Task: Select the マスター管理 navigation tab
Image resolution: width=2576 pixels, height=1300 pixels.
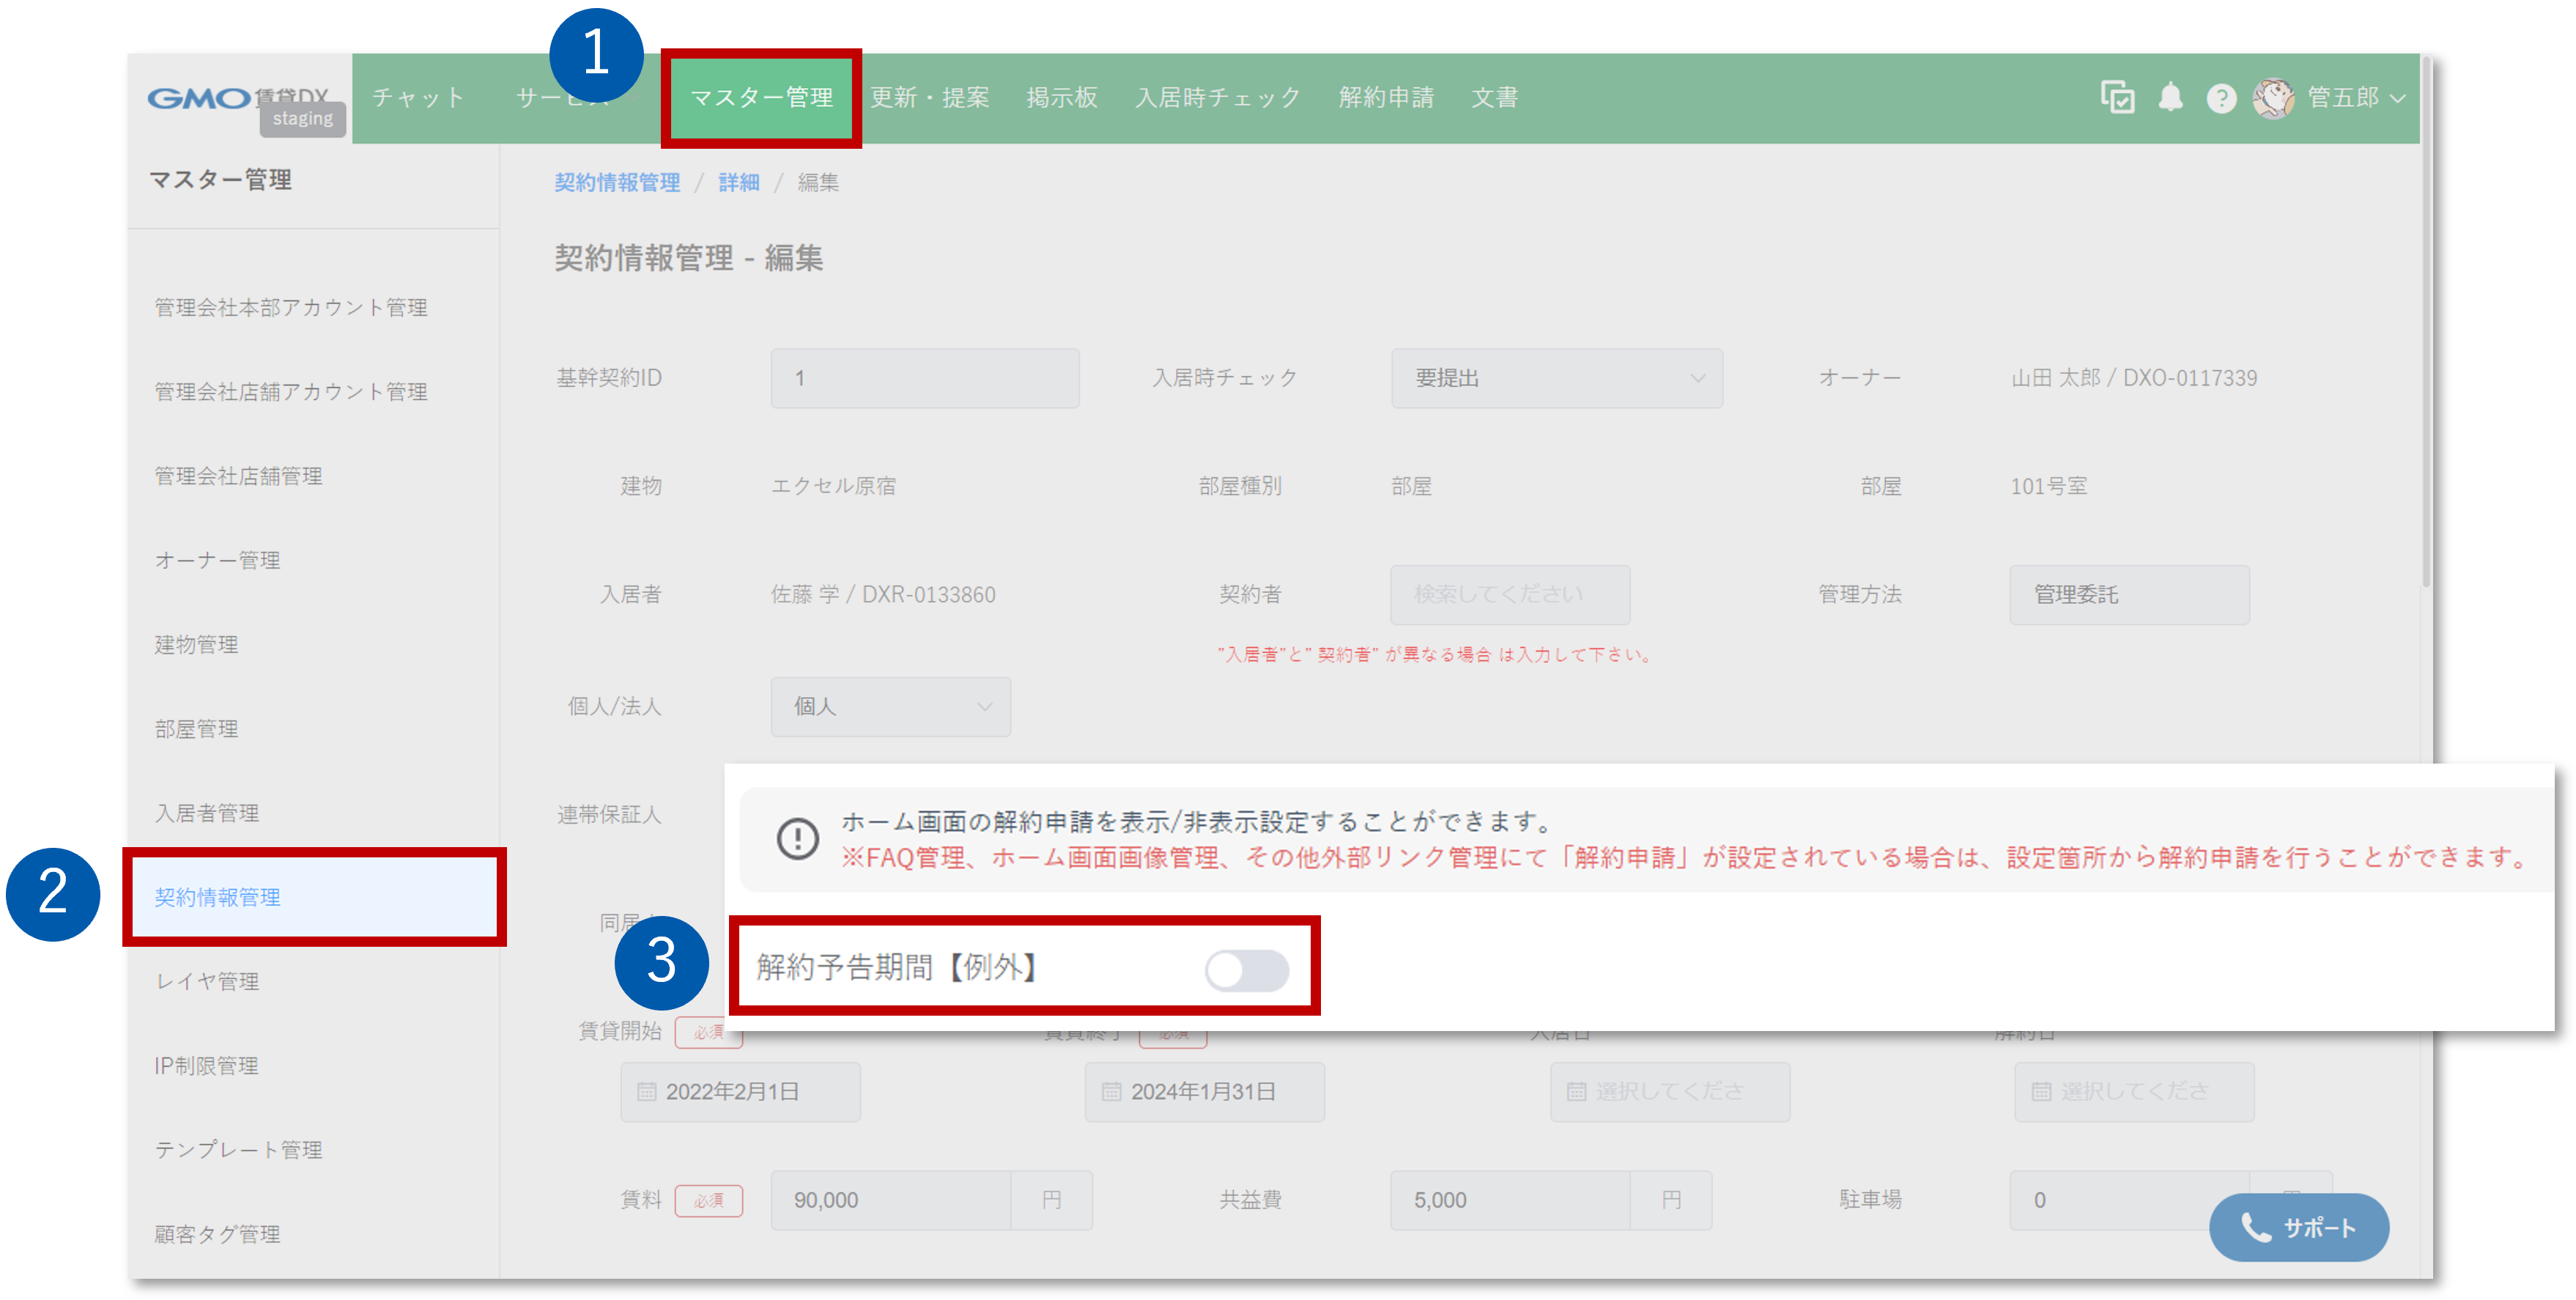Action: click(761, 97)
